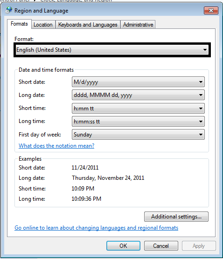
Task: Click the Additional settings button
Action: pos(176,217)
